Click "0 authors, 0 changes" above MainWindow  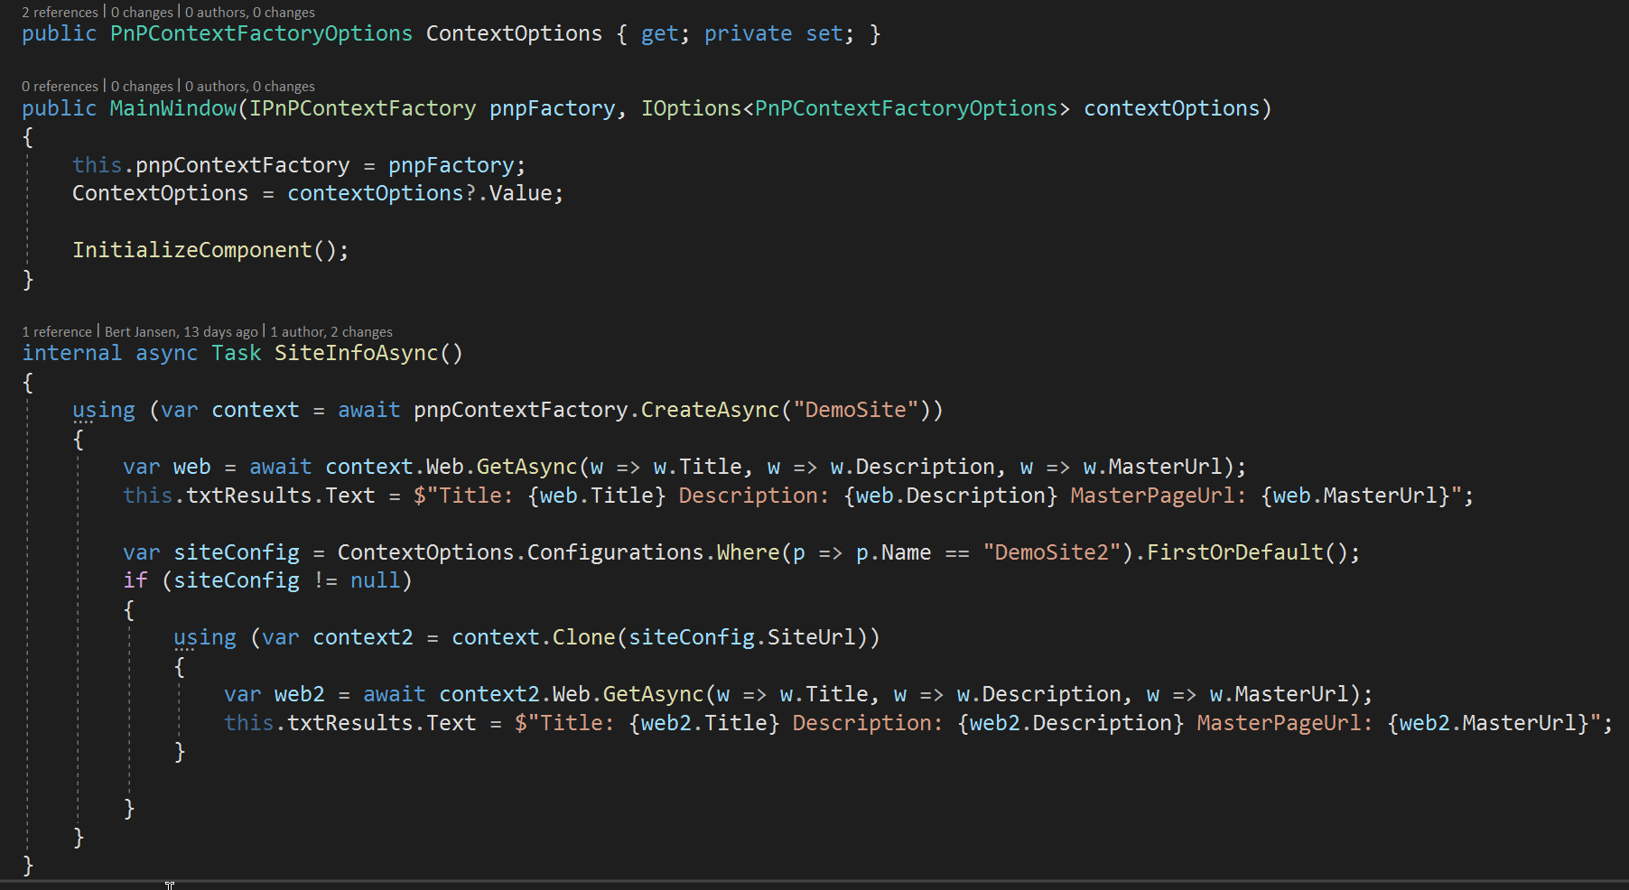pos(250,86)
